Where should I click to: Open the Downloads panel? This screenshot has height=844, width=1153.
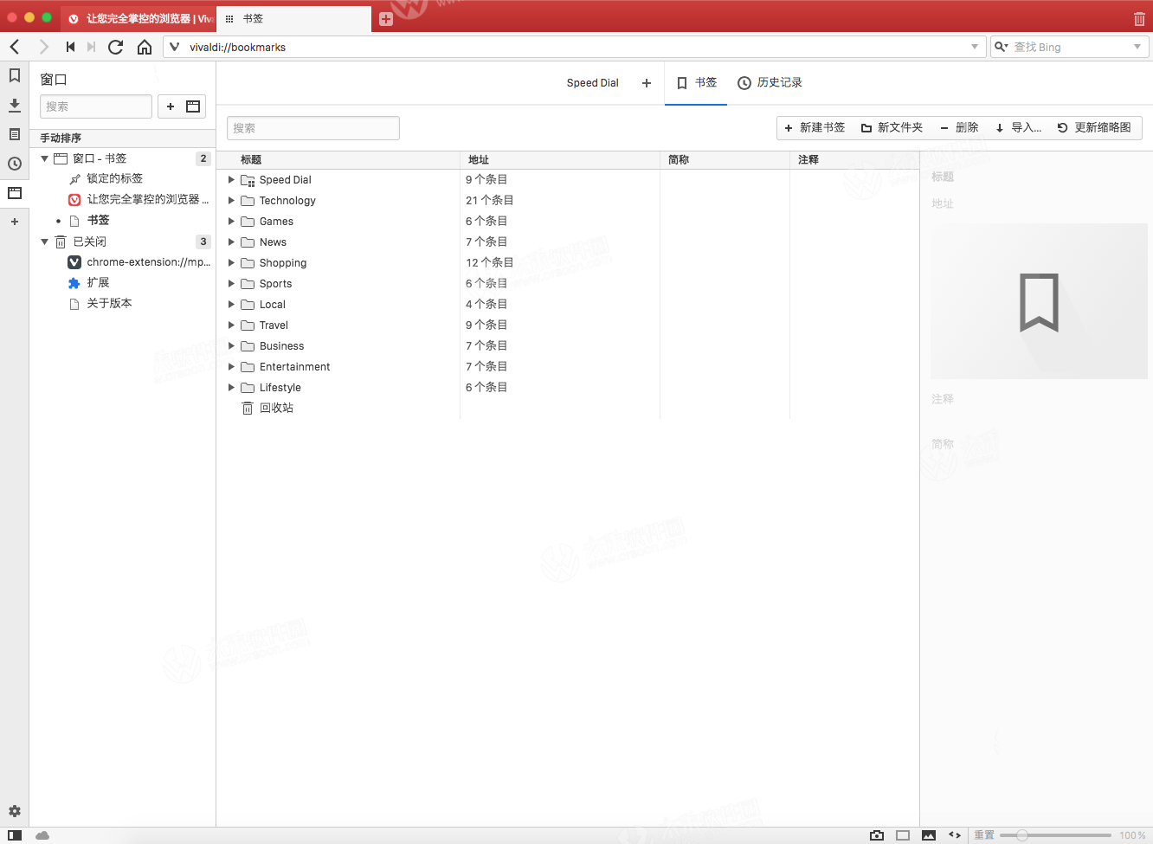14,105
